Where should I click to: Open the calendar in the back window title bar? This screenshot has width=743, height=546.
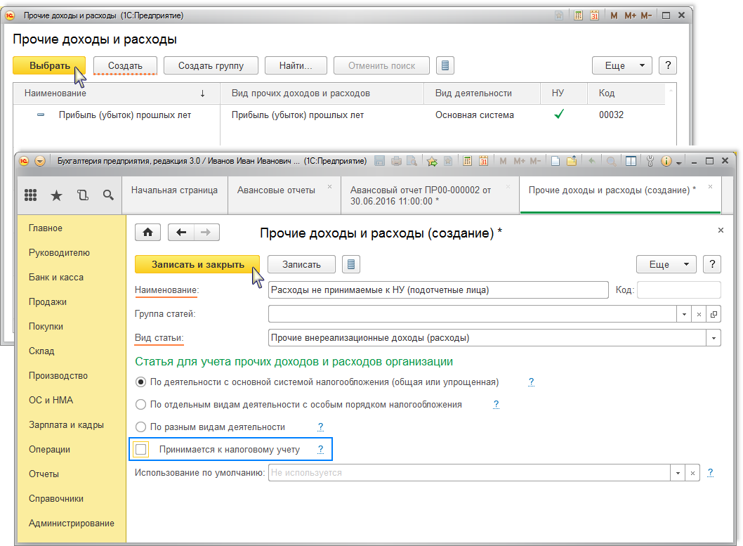point(594,15)
